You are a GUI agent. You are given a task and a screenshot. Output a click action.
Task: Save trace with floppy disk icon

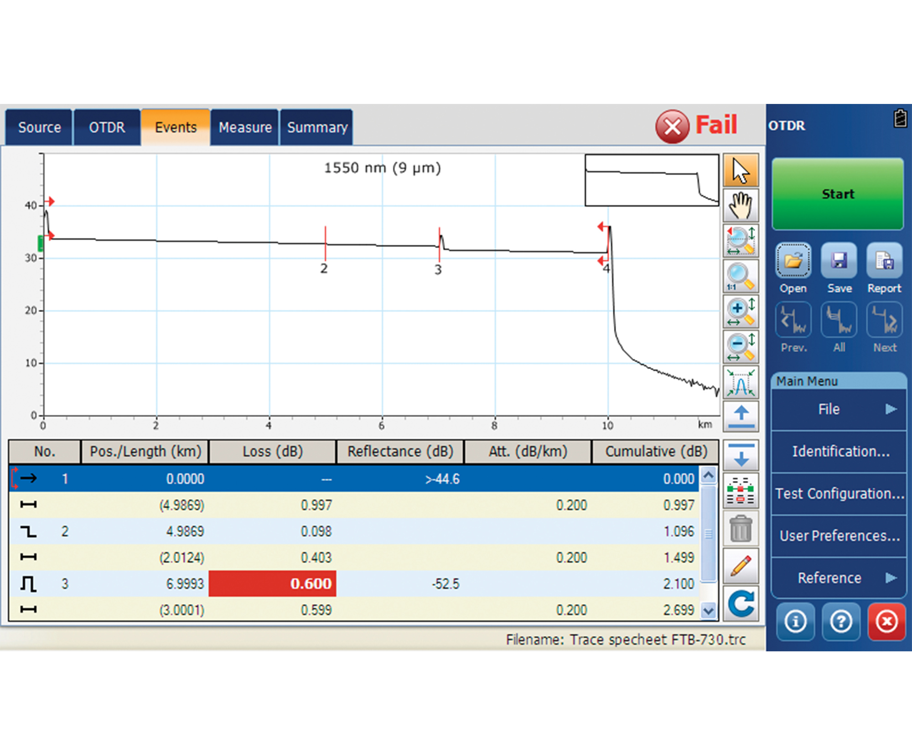pos(839,261)
